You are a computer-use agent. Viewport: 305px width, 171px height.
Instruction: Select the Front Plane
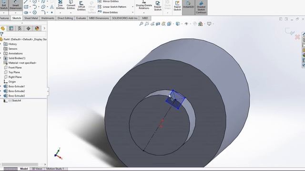13,67
